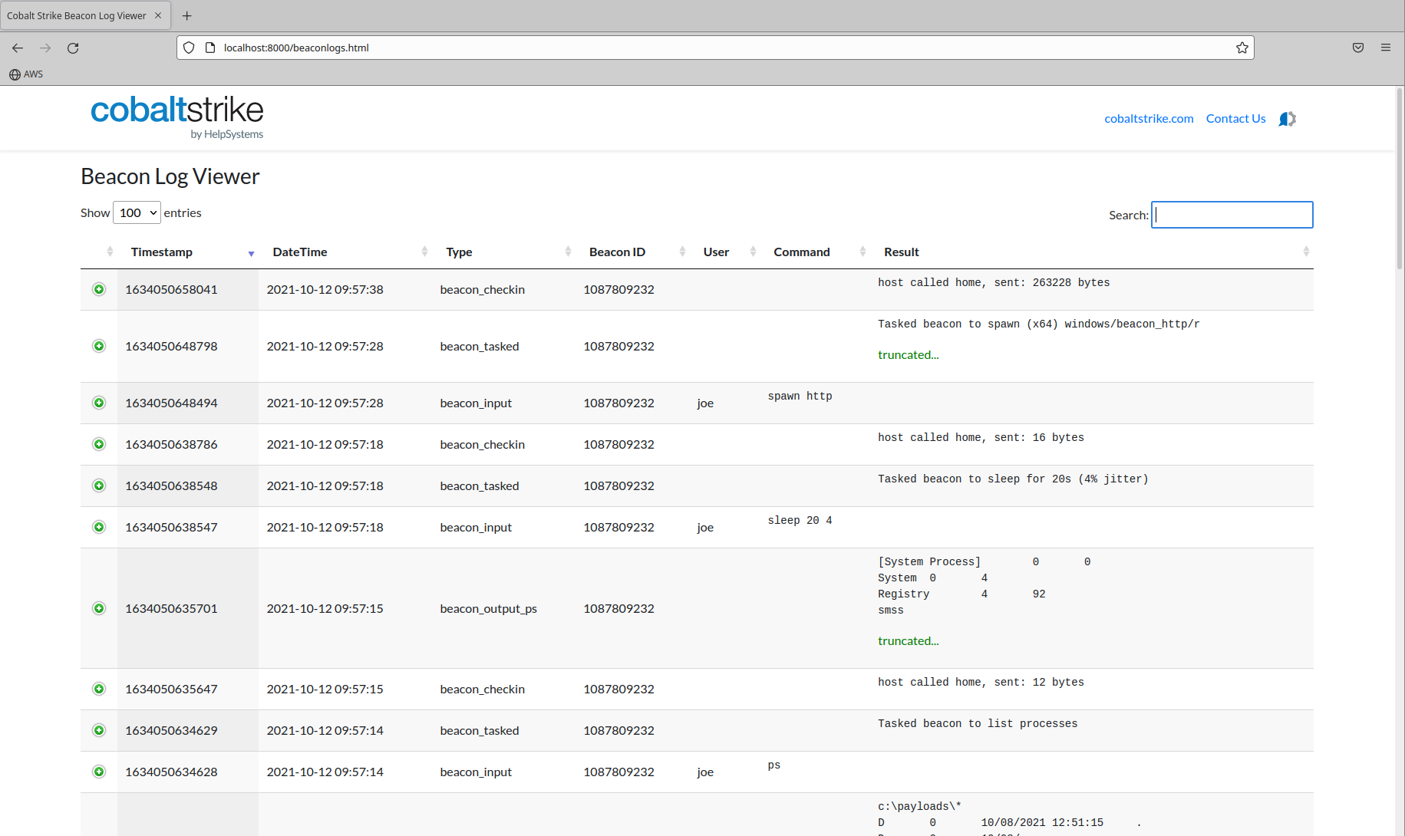Open the AWS bookmark in the toolbar

26,74
